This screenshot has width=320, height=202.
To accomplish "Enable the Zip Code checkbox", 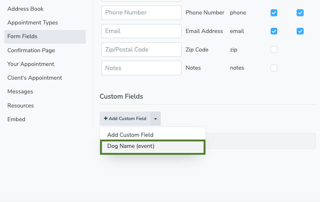I will click(x=274, y=49).
